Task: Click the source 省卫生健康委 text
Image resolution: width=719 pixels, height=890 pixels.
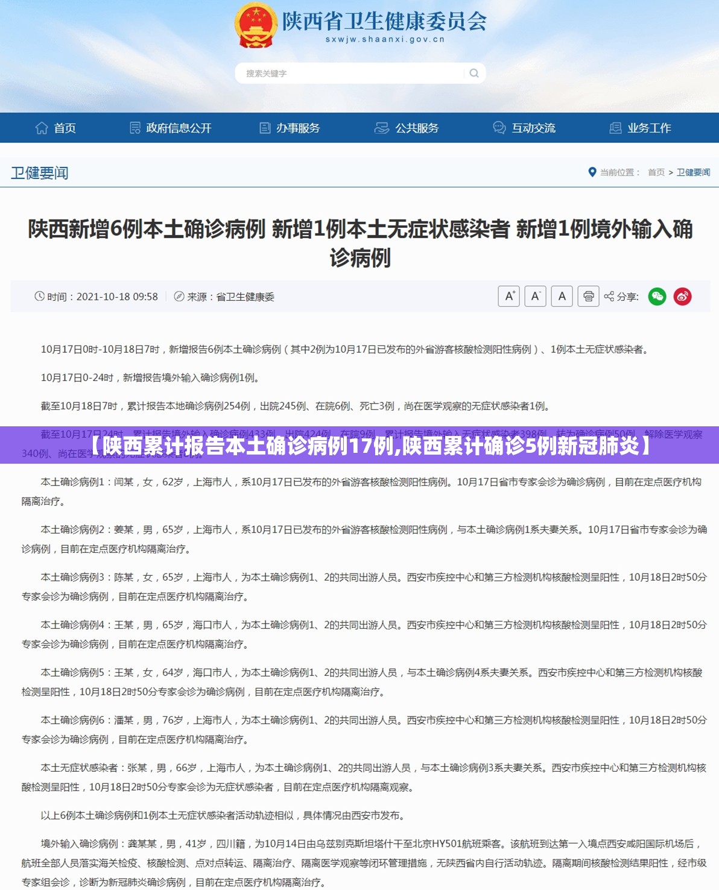Action: [x=245, y=297]
